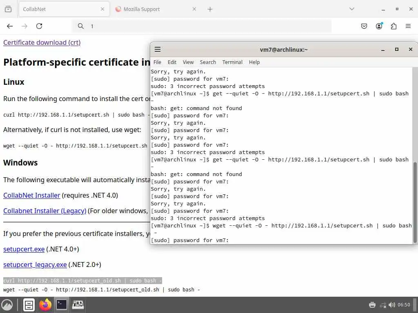Open the Terminal menu in menubar

pos(232,62)
